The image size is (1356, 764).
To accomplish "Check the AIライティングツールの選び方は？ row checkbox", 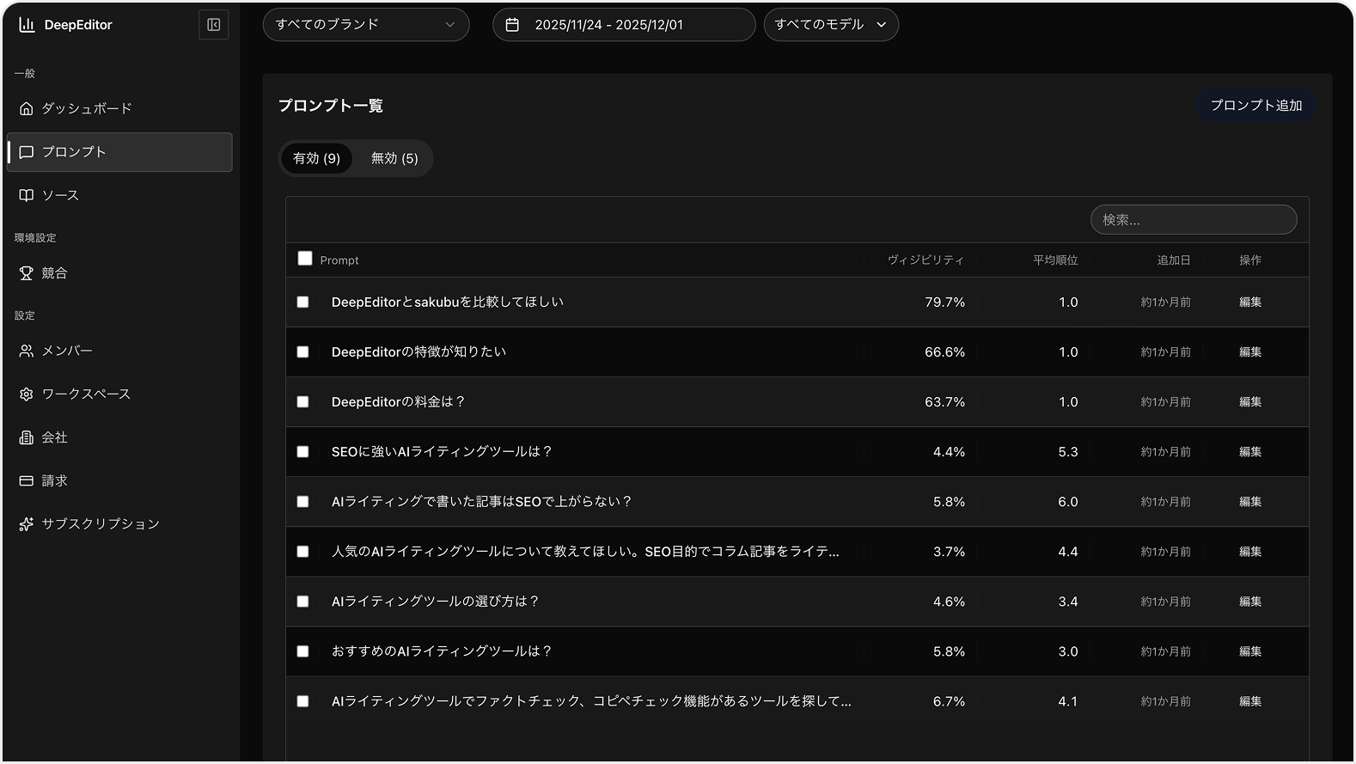I will click(302, 602).
